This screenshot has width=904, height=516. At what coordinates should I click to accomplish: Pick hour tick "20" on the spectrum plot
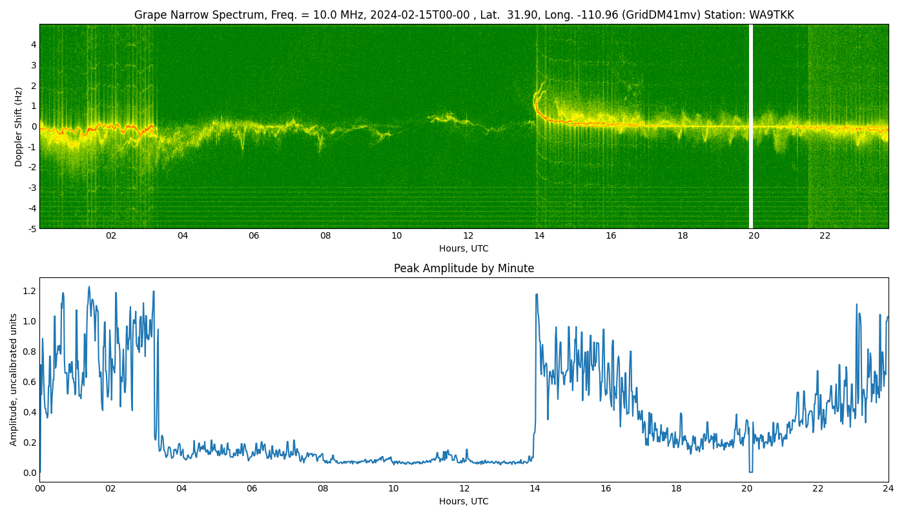tap(754, 235)
